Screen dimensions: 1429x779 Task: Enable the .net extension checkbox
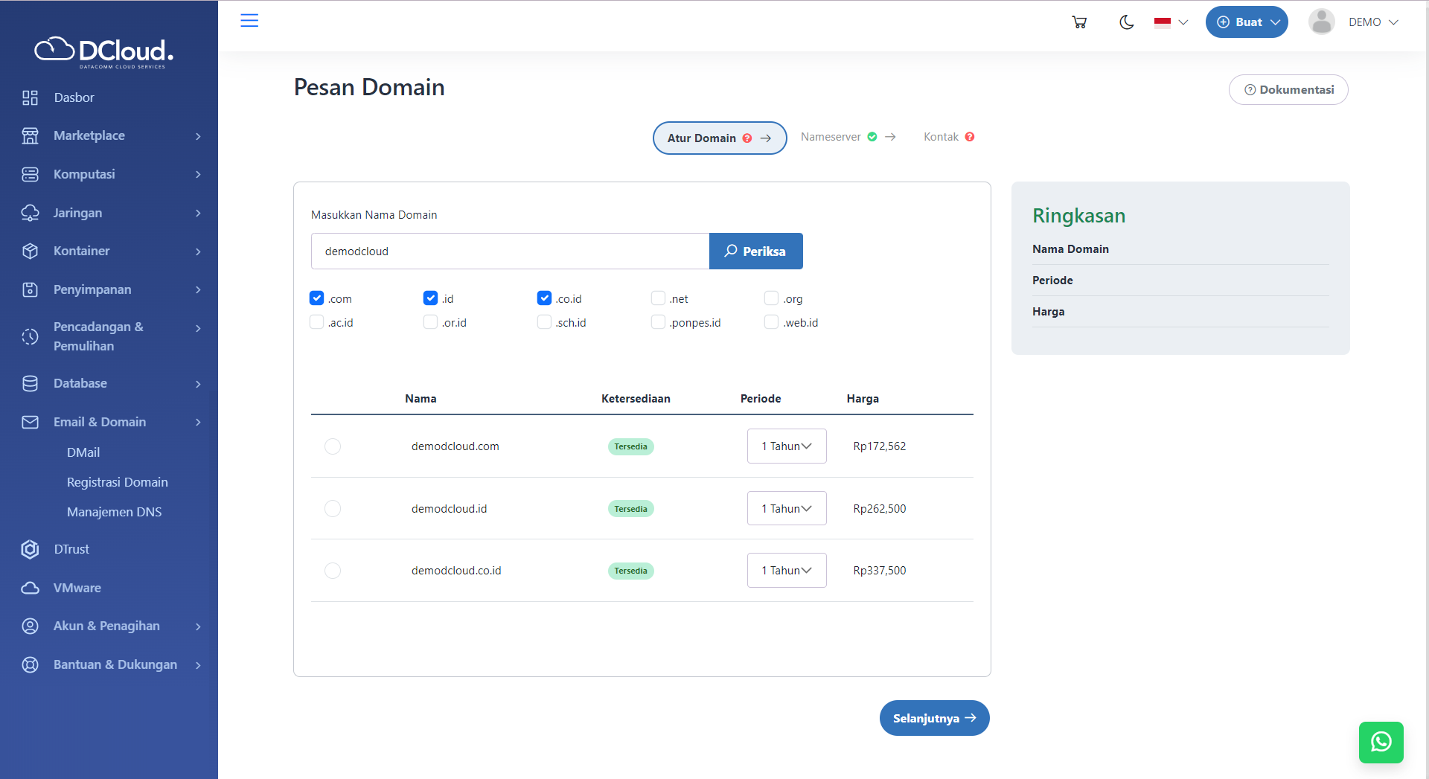tap(658, 298)
